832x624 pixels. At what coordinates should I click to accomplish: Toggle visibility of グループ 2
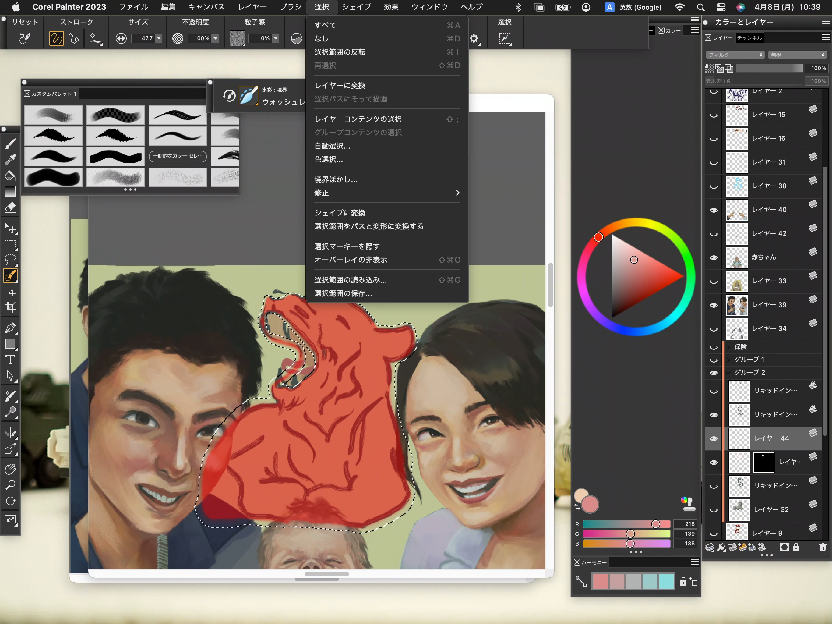714,373
